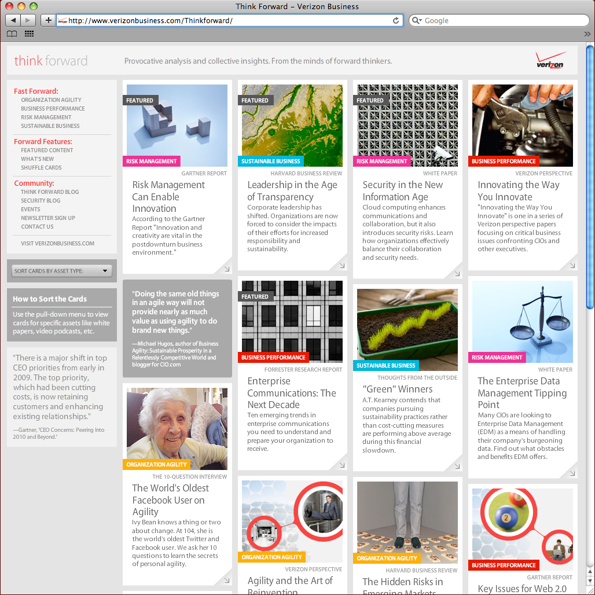Click Visit VerizonBusiness.com link
The image size is (595, 595).
(x=58, y=244)
